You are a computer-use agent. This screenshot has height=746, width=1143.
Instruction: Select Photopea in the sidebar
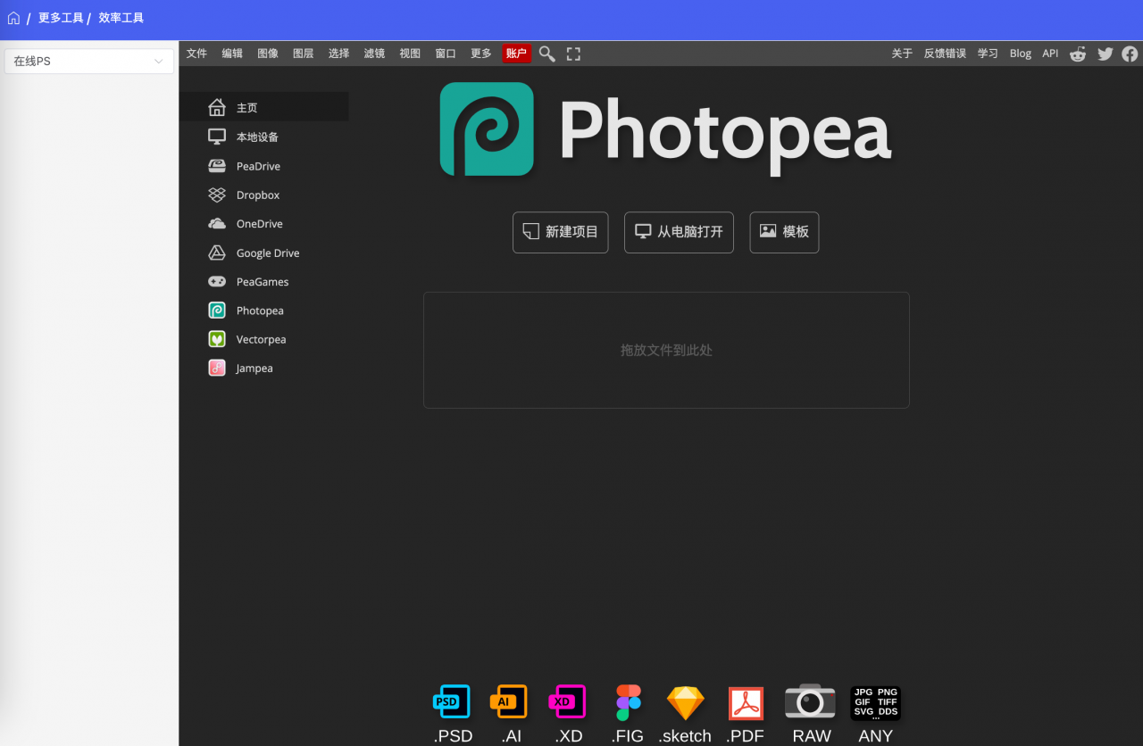tap(264, 311)
